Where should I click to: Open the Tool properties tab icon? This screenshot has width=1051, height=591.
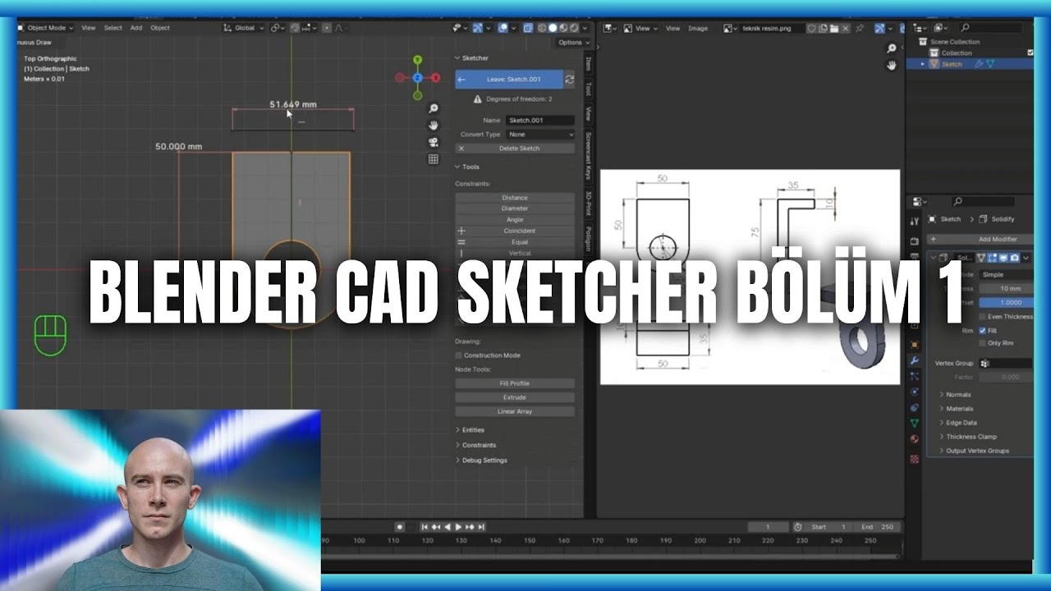(x=915, y=222)
